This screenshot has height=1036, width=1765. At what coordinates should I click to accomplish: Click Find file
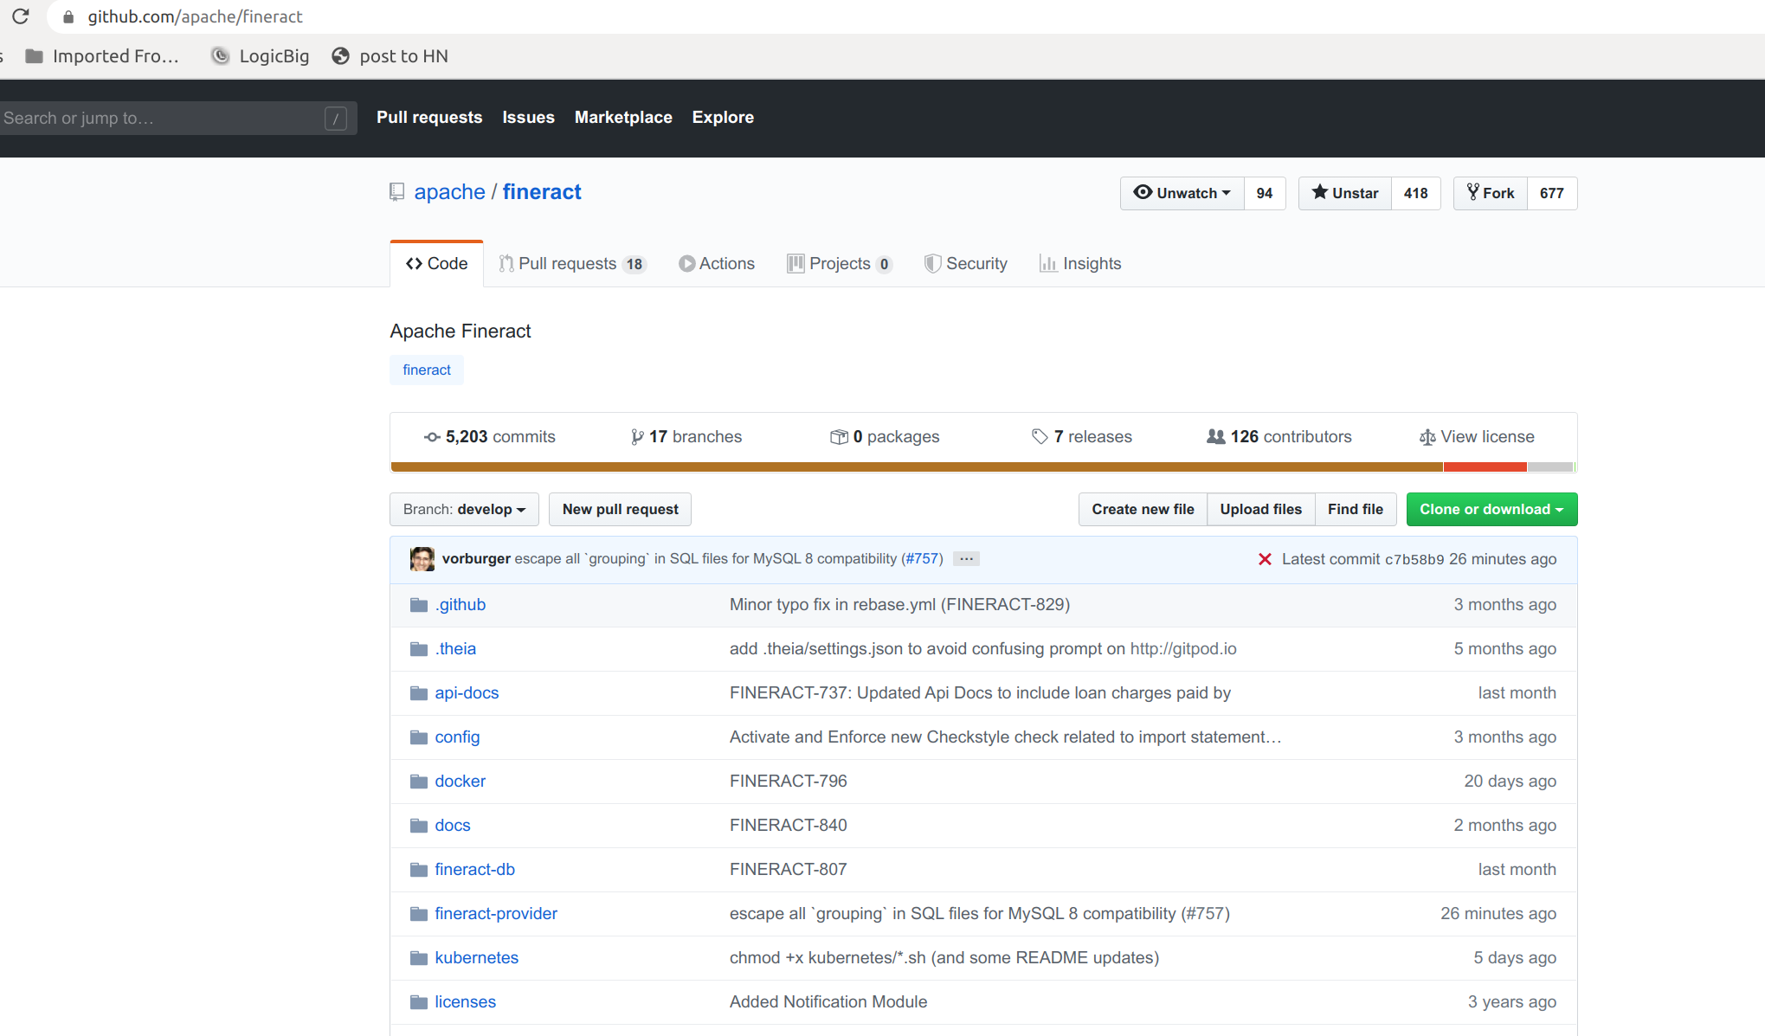[1356, 509]
